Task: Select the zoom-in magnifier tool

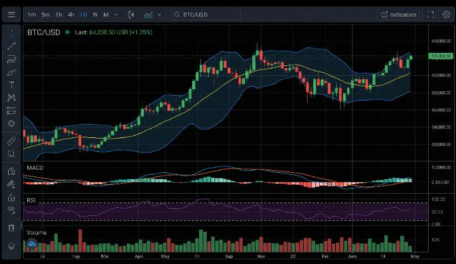Action: click(11, 154)
